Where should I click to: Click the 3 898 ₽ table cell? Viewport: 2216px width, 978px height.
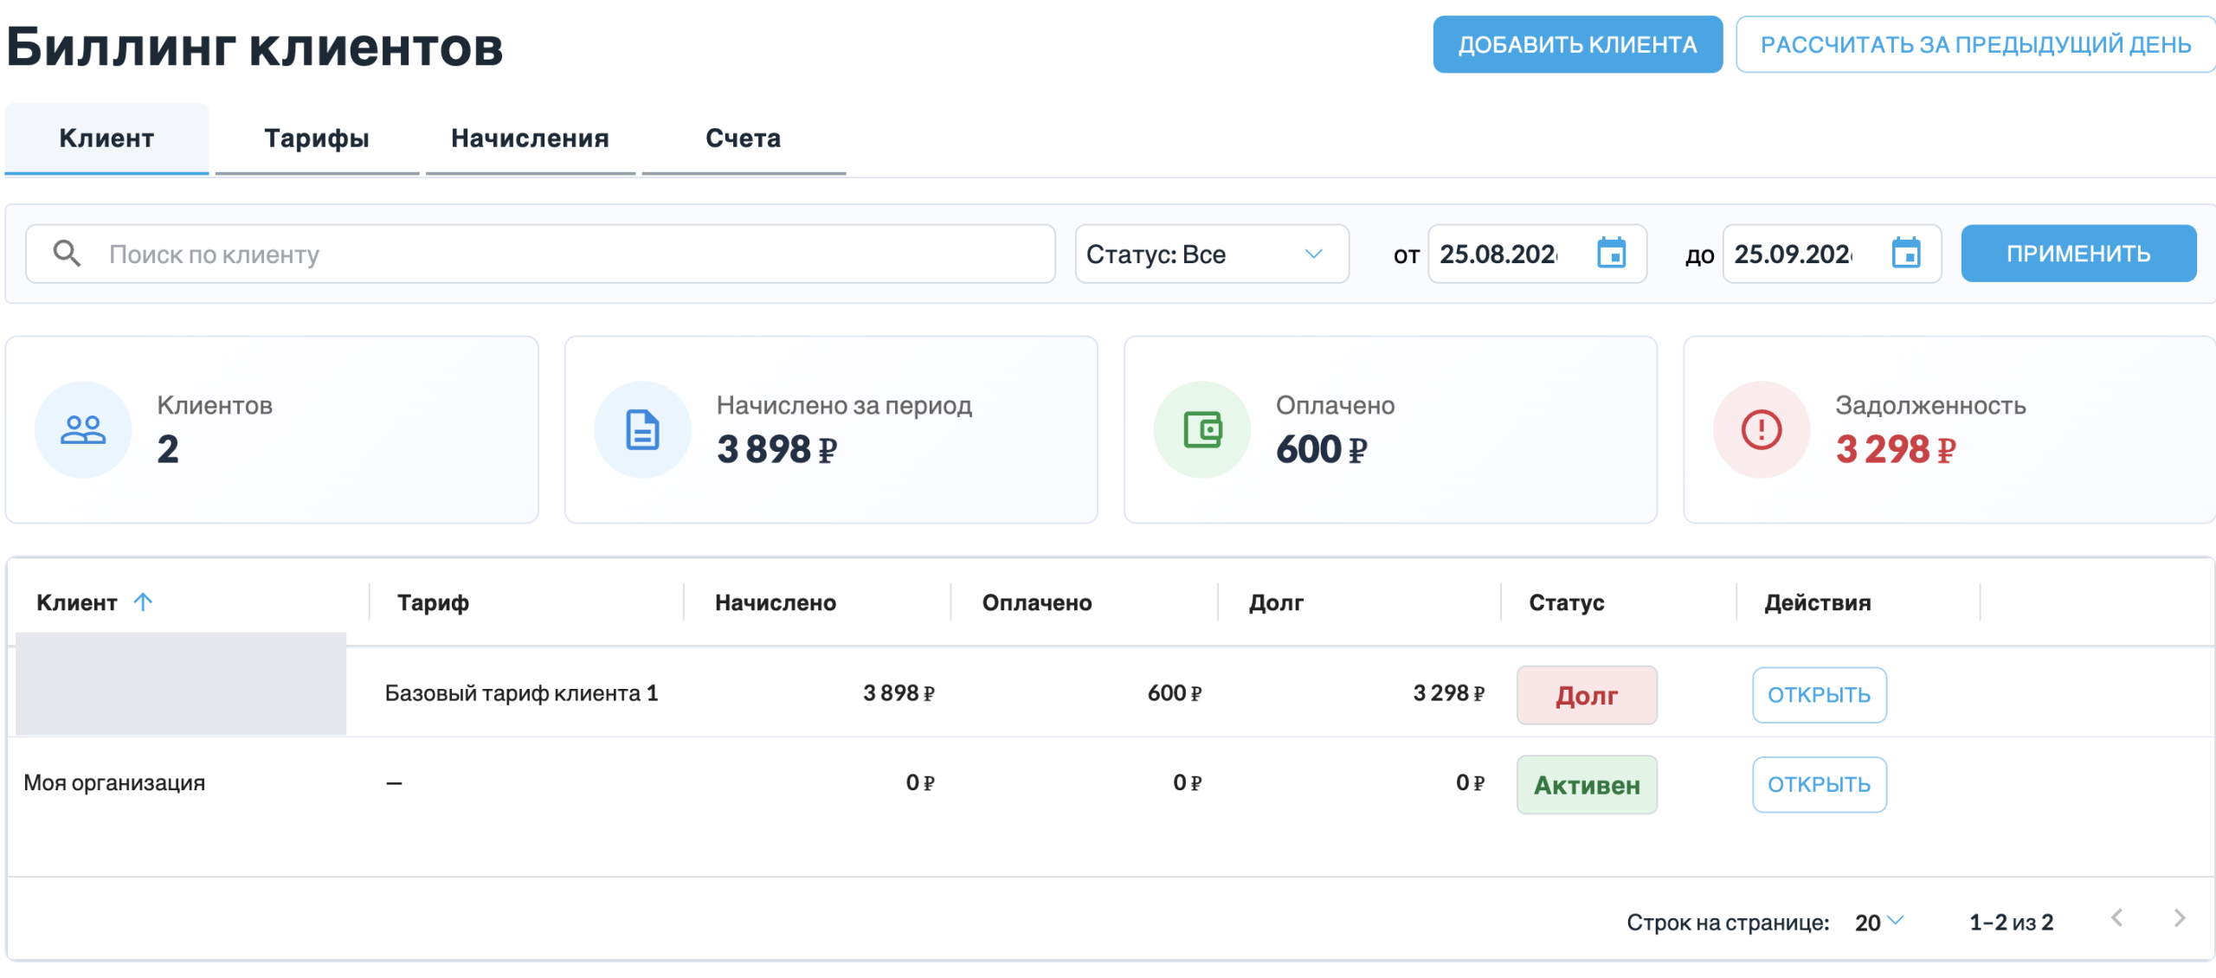899,693
